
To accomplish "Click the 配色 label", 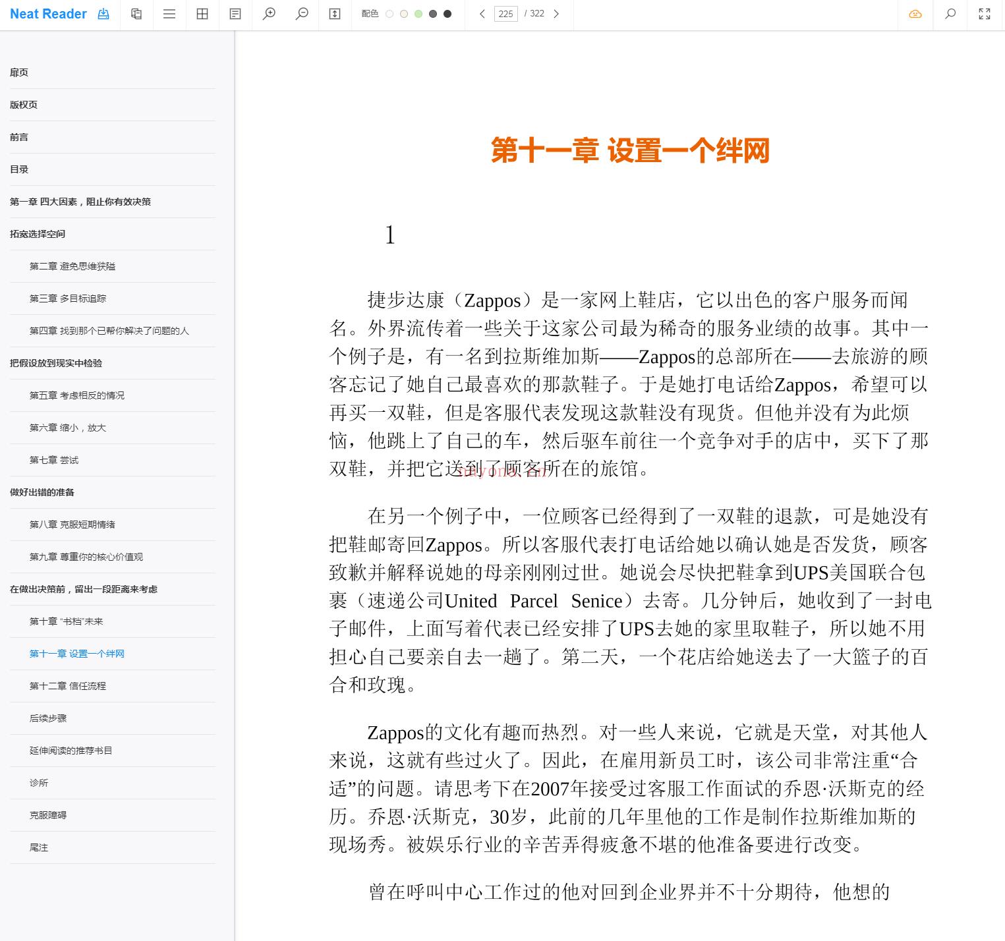I will (370, 14).
